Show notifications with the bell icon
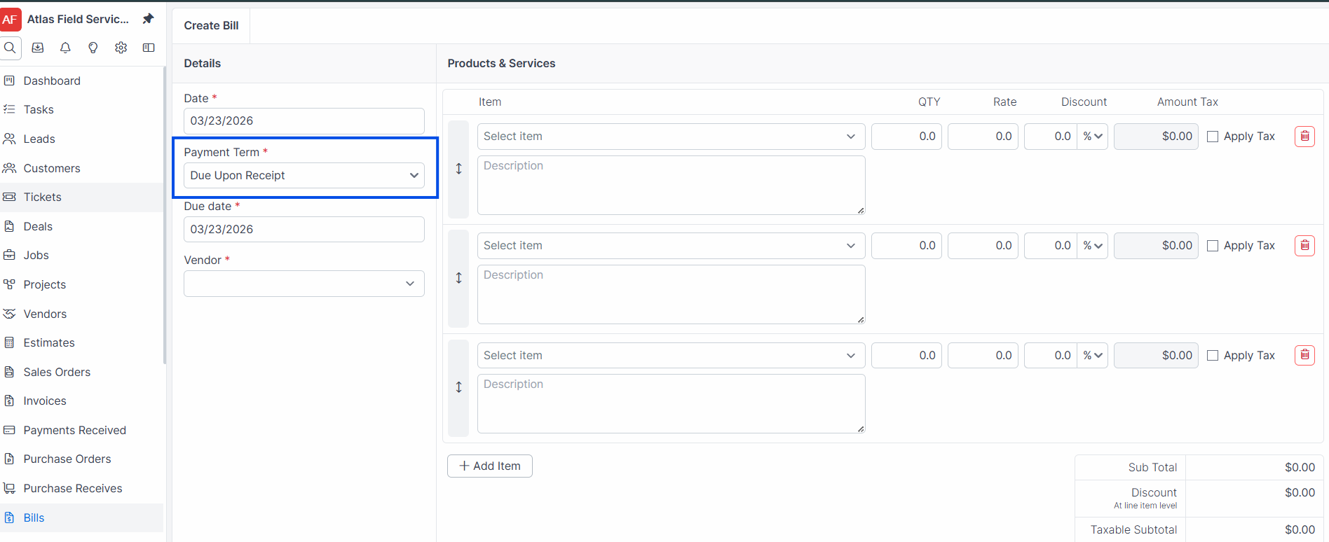Image resolution: width=1329 pixels, height=542 pixels. click(65, 48)
